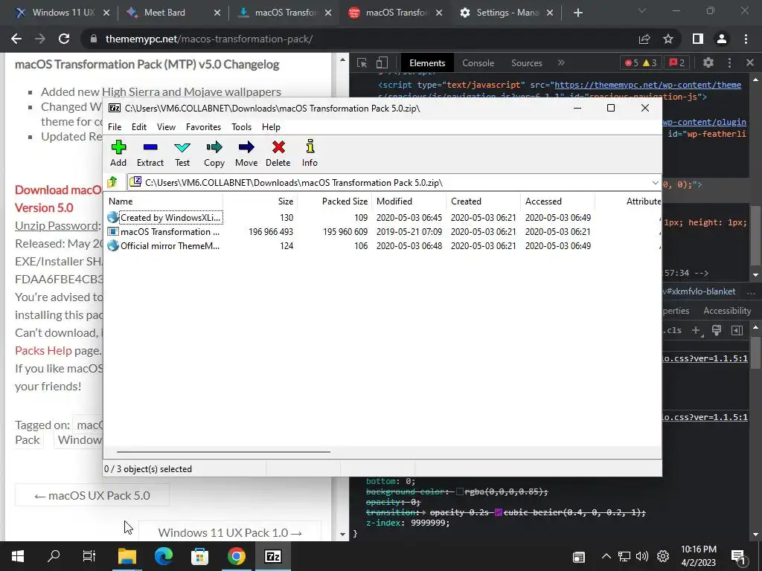762x571 pixels.
Task: Sort by Modified column header
Action: pyautogui.click(x=409, y=201)
